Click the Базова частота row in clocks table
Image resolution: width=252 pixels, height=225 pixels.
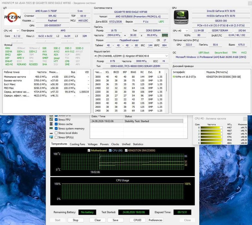(x=46, y=80)
